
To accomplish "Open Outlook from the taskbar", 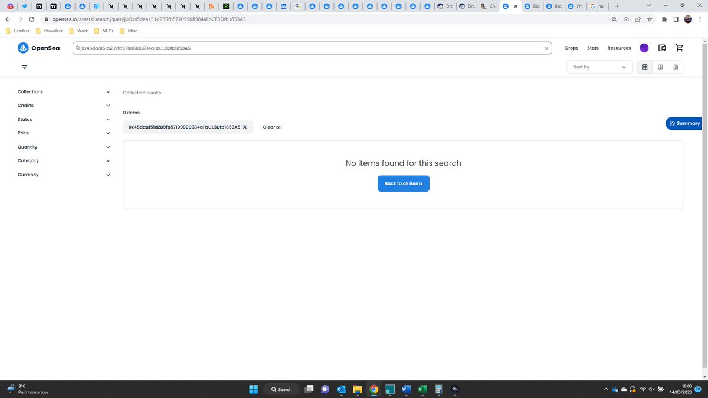I will (341, 389).
